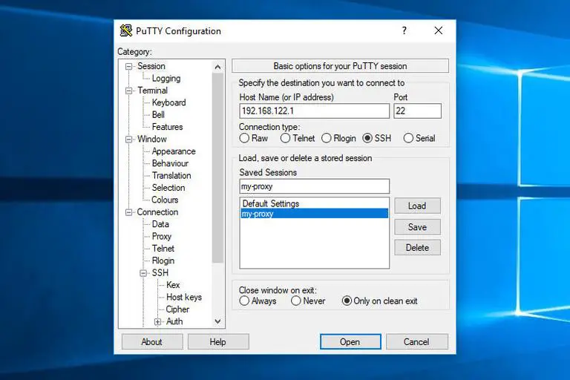Go to the Colours category
The height and width of the screenshot is (380, 570).
(x=165, y=200)
